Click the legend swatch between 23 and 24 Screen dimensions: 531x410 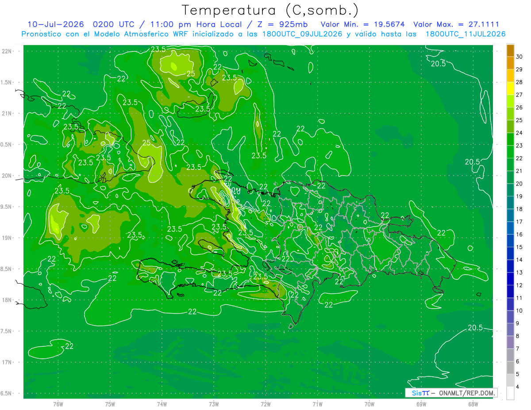[x=510, y=139]
